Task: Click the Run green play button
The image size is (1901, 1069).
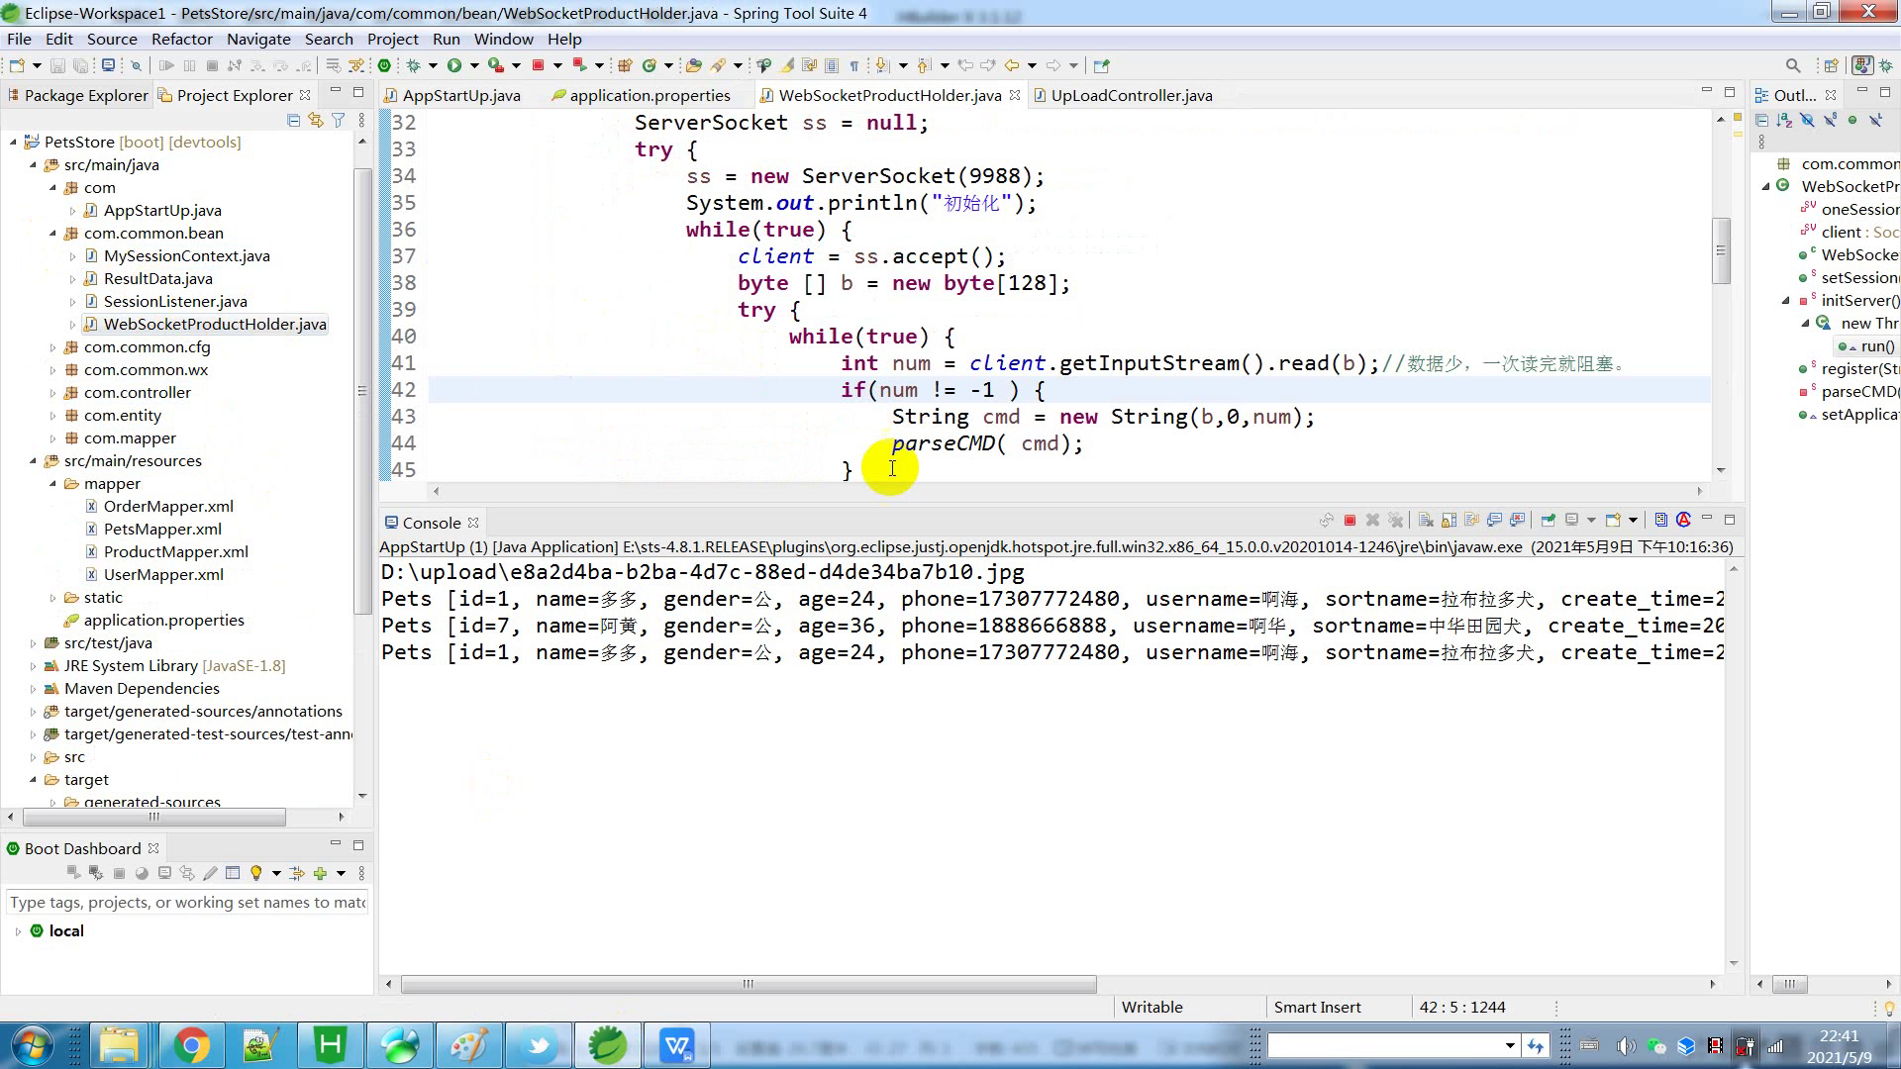Action: coord(454,66)
